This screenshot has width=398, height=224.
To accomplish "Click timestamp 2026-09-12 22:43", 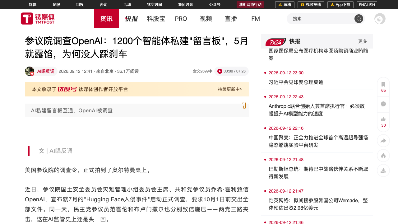I will (x=286, y=97).
